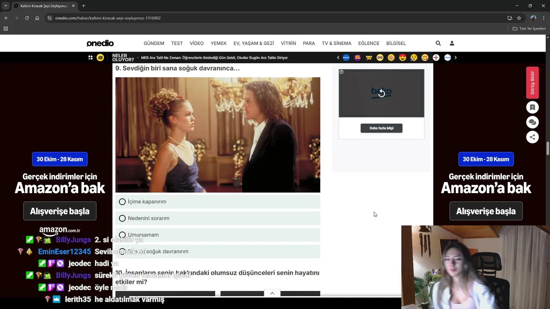Click the yellow news icon in ticker bar
Screen dimensions: 550x309
click(100, 58)
